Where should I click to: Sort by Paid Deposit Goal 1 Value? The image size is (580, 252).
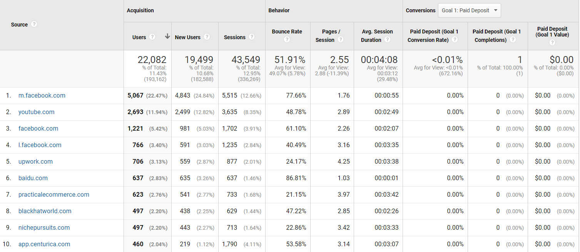coord(552,31)
